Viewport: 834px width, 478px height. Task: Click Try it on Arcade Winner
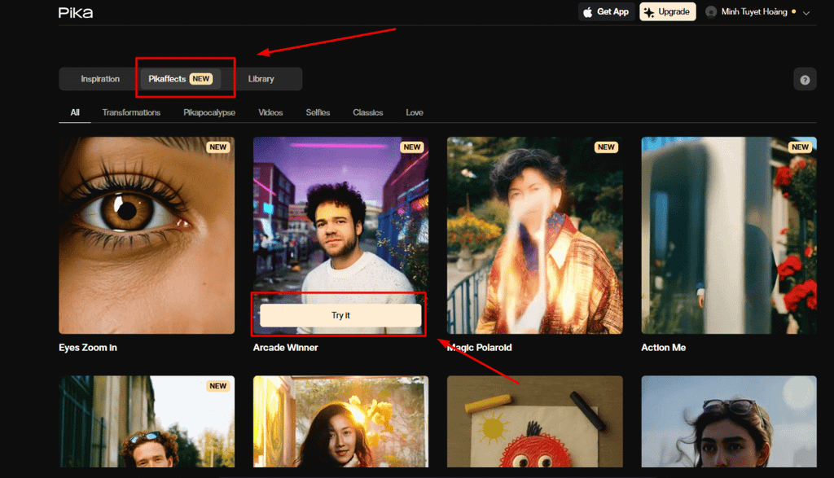coord(340,315)
